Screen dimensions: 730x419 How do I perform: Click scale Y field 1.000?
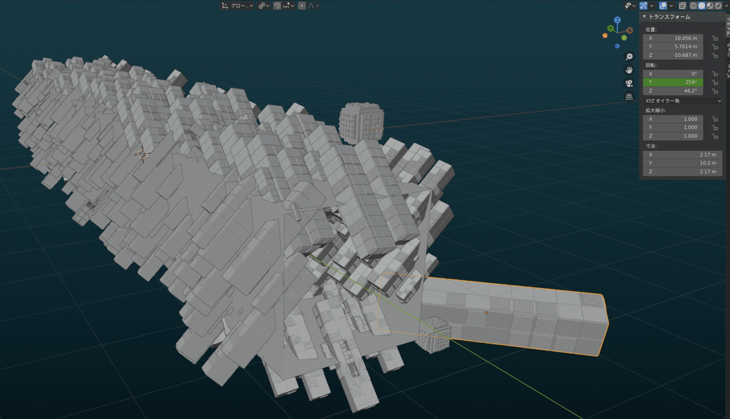pyautogui.click(x=673, y=127)
